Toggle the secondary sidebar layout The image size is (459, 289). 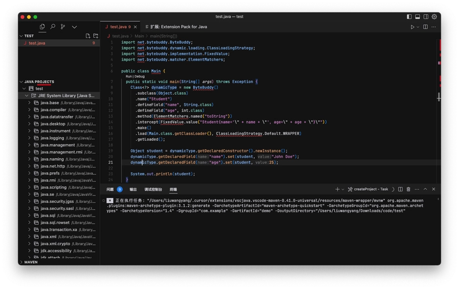point(425,17)
